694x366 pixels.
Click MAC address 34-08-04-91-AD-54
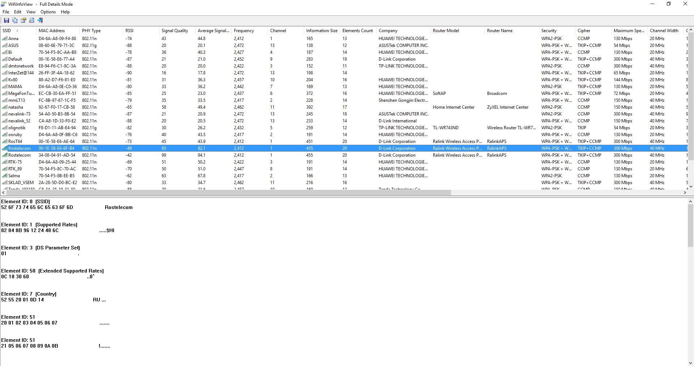(x=57, y=155)
